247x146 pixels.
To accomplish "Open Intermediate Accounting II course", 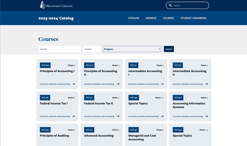I will tap(190, 73).
